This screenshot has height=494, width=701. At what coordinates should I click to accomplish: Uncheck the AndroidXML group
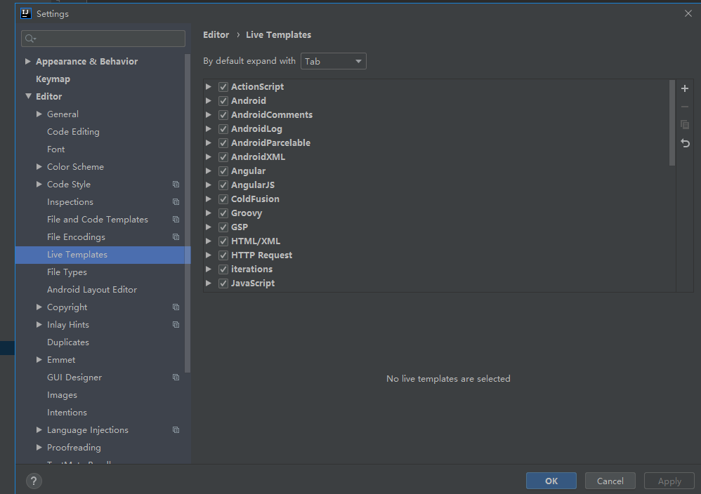click(223, 157)
